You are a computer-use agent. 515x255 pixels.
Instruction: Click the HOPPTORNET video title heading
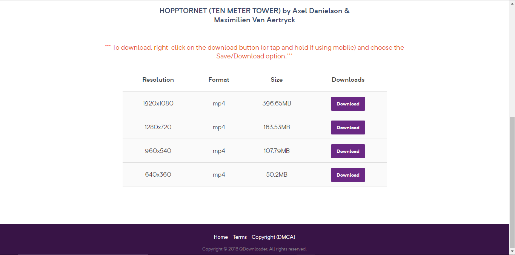255,15
